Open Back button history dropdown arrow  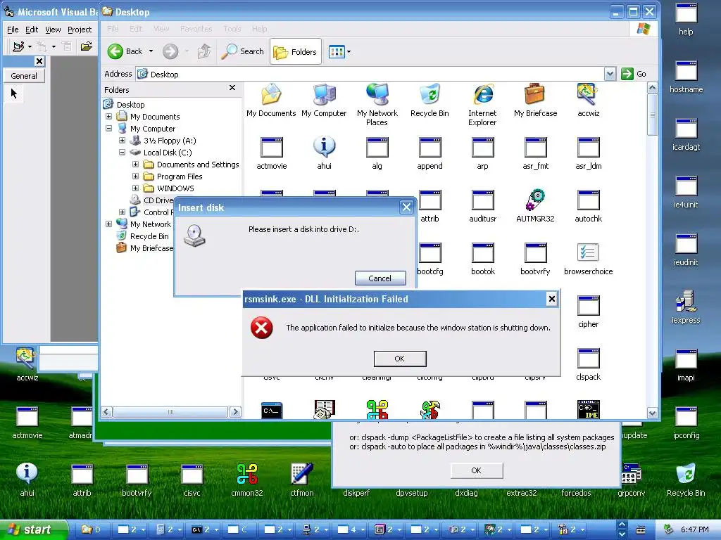tap(151, 51)
